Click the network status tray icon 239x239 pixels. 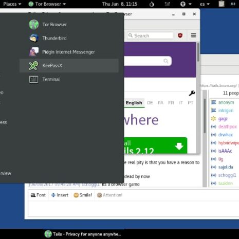pos(167,4)
